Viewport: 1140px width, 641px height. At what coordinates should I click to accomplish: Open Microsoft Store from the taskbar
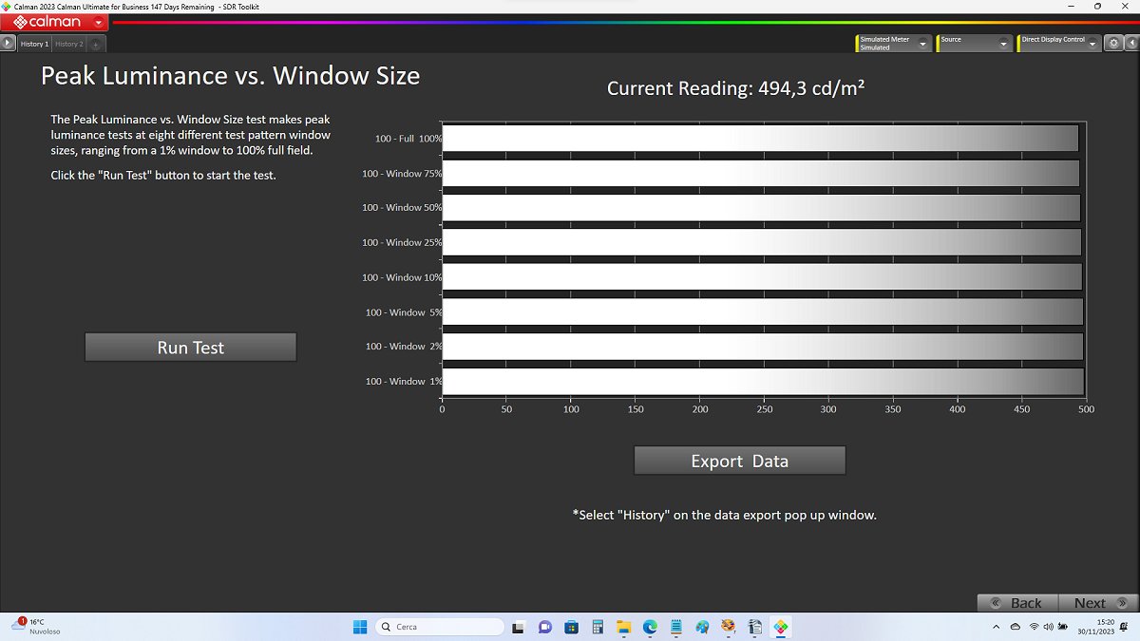pyautogui.click(x=572, y=627)
